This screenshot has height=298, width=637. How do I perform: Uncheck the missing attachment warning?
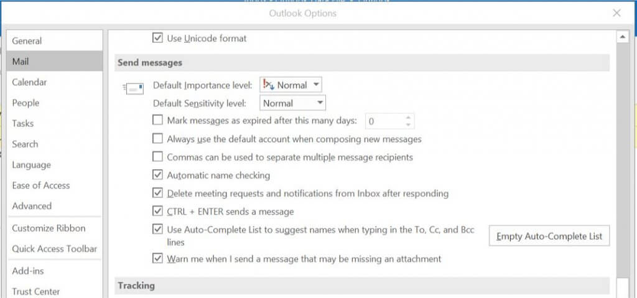coord(157,259)
